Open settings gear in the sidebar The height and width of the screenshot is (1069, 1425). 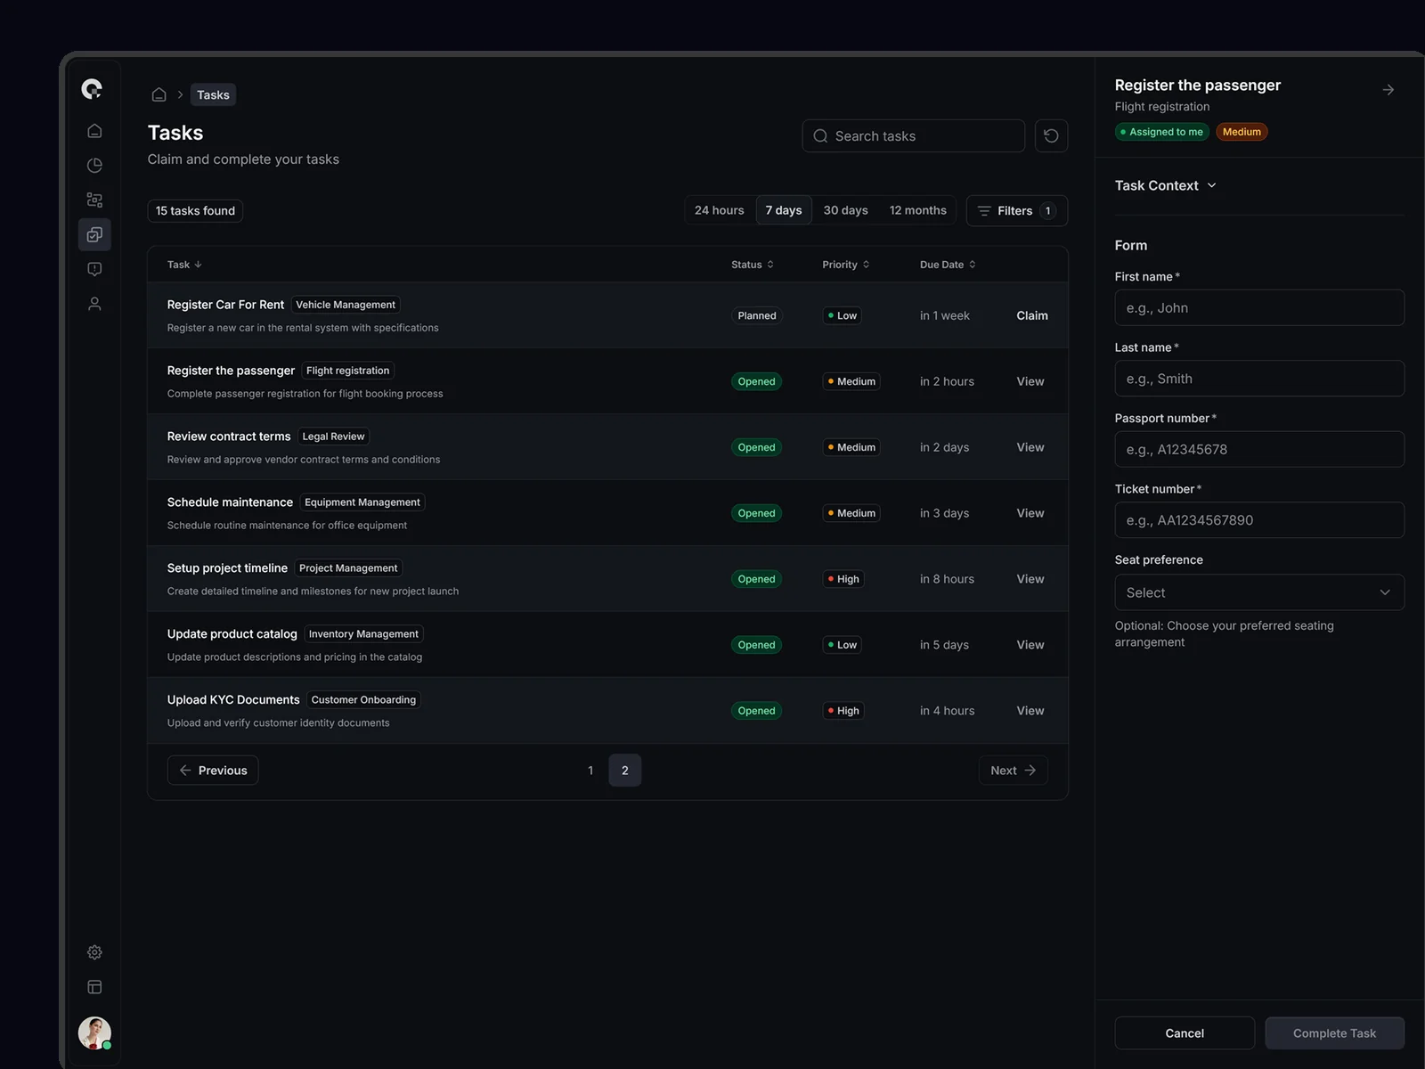pyautogui.click(x=94, y=952)
